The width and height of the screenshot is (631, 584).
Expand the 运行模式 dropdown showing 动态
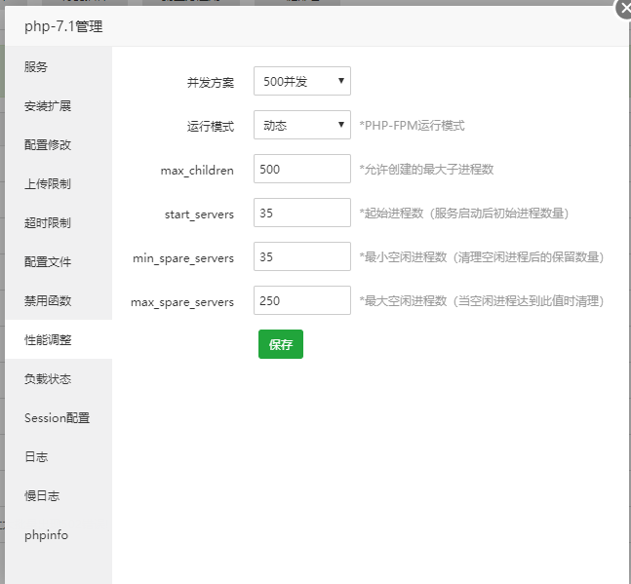coord(301,125)
